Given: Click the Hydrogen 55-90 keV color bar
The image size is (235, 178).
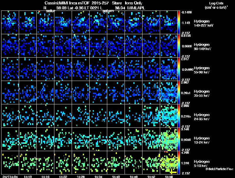Looking at the screenshot, I should [x=179, y=69].
